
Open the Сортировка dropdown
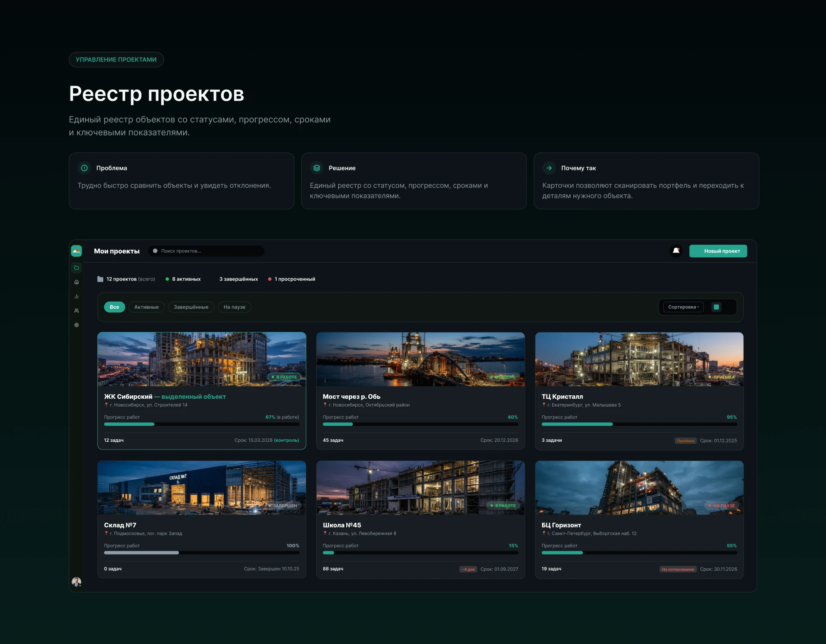(x=684, y=307)
